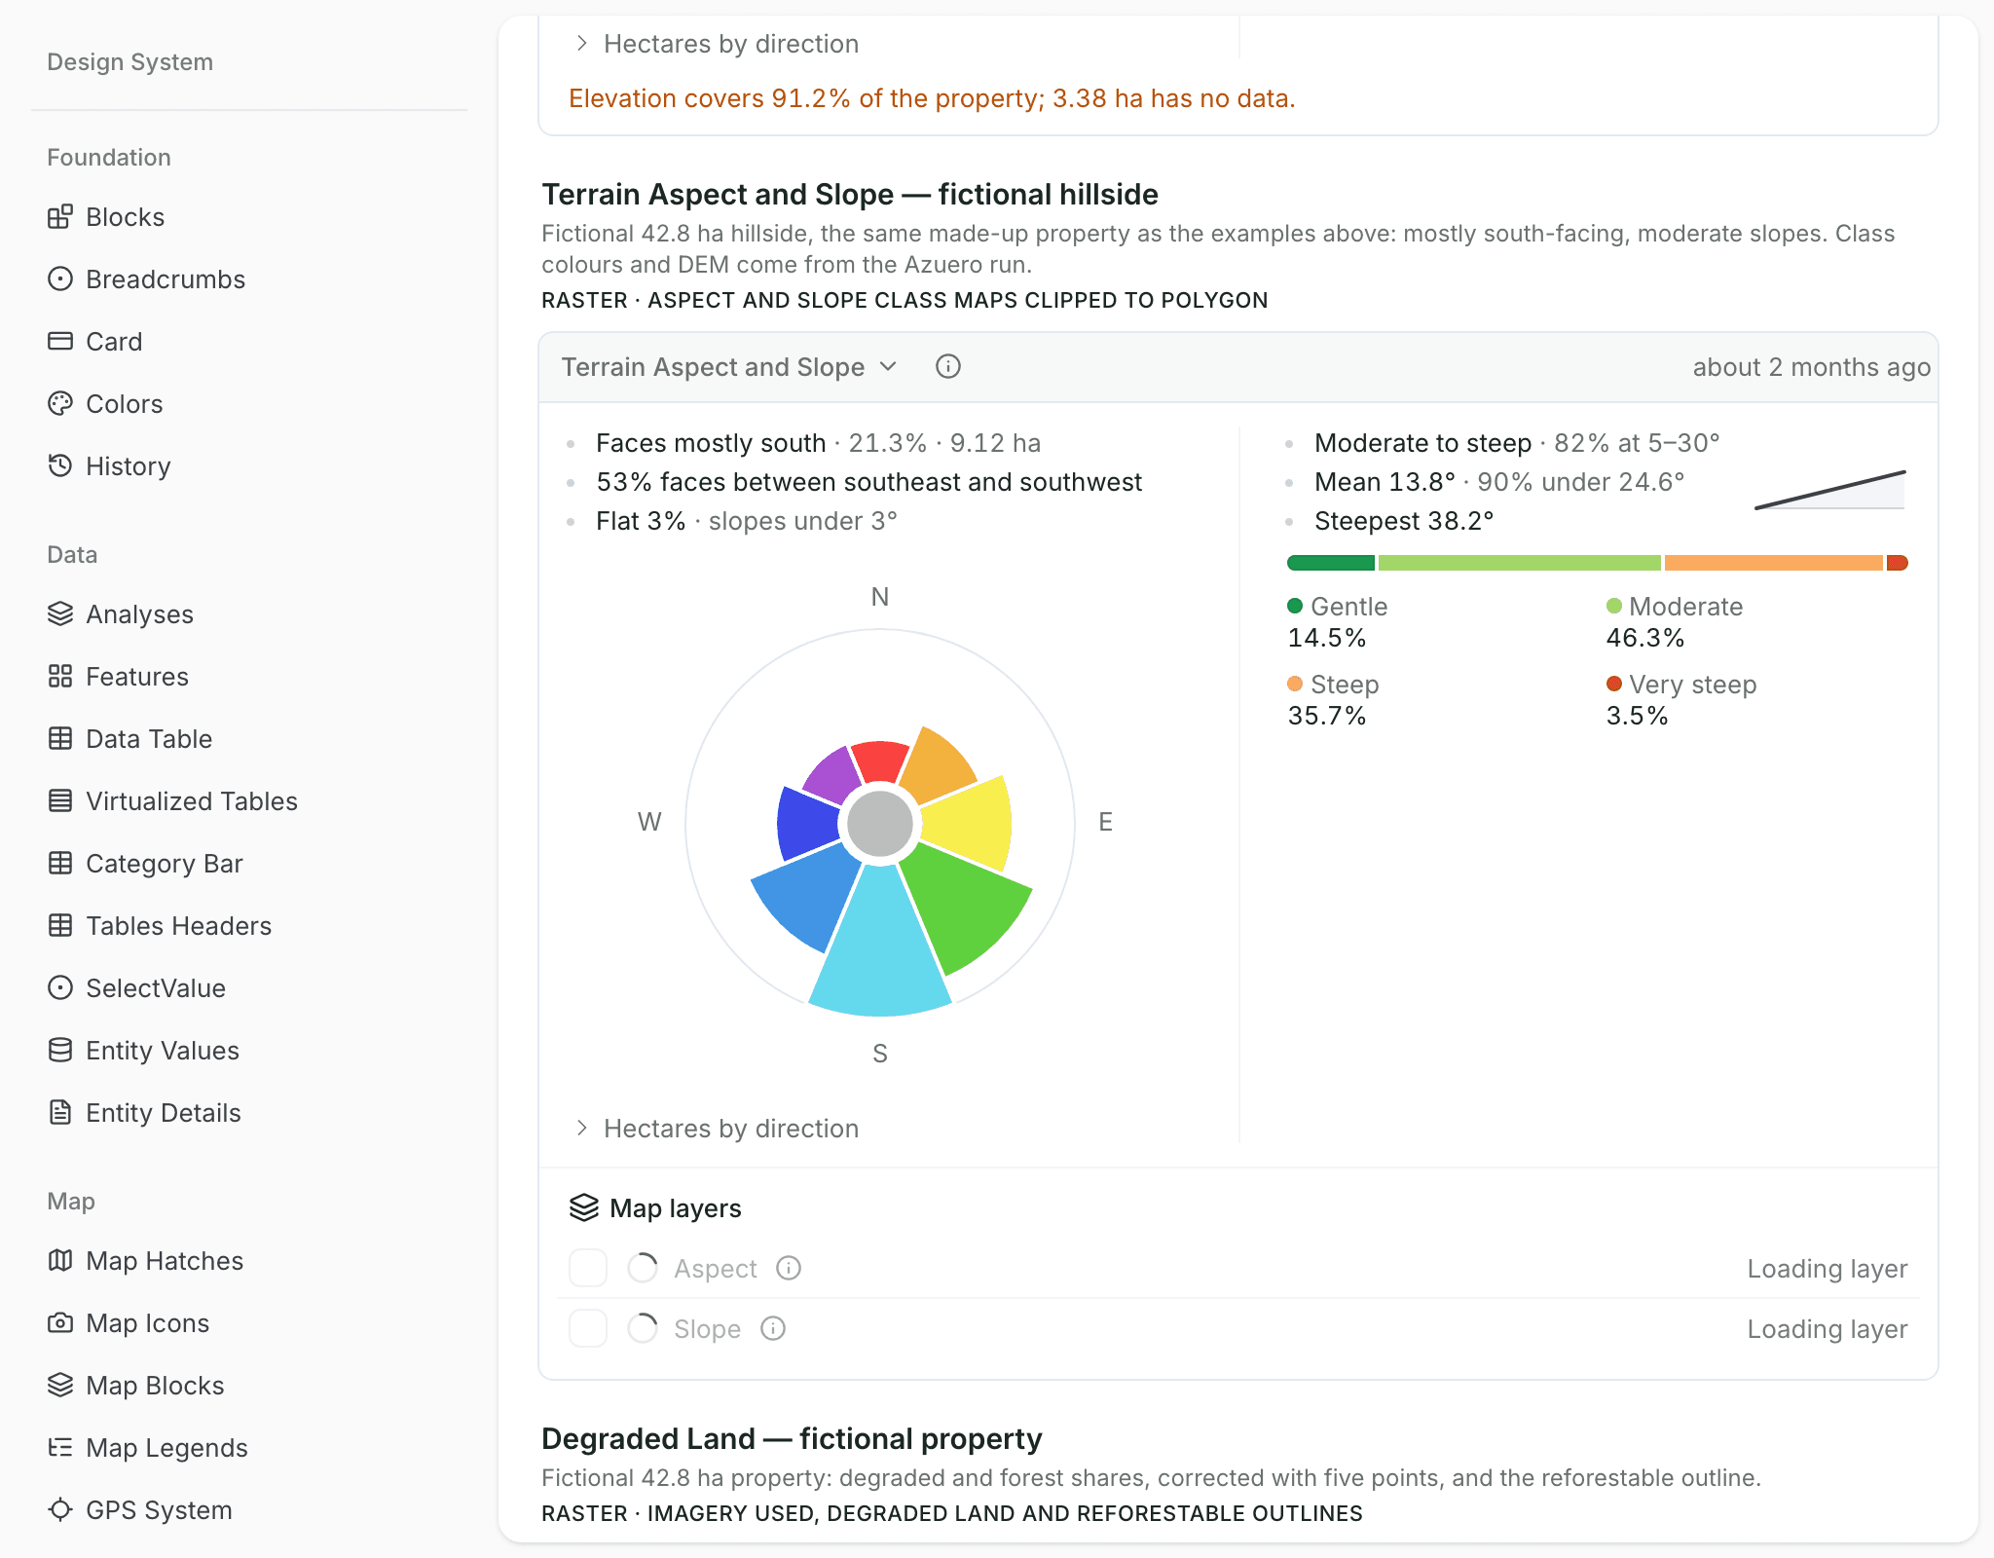Click the Breadcrumbs sidebar icon
The width and height of the screenshot is (1994, 1558).
click(x=60, y=278)
